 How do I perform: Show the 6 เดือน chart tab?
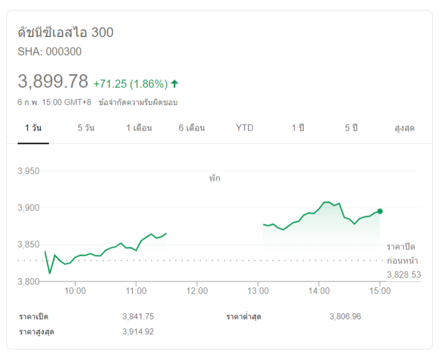[192, 128]
